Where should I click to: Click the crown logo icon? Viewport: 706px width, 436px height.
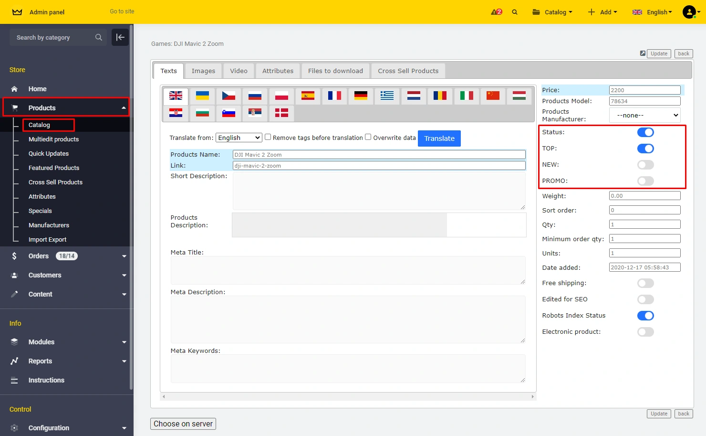tap(17, 12)
